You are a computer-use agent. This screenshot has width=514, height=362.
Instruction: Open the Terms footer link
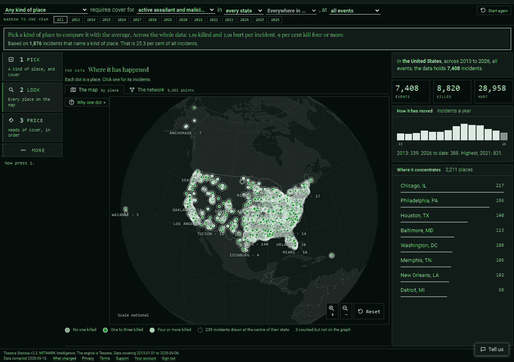(105, 358)
